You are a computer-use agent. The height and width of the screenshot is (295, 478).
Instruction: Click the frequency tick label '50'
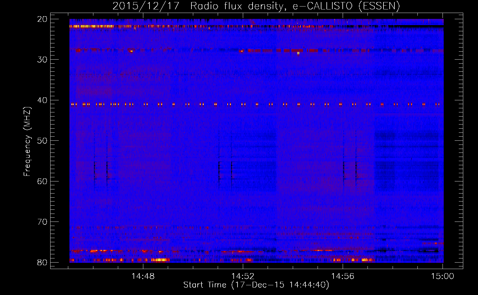[x=42, y=141]
